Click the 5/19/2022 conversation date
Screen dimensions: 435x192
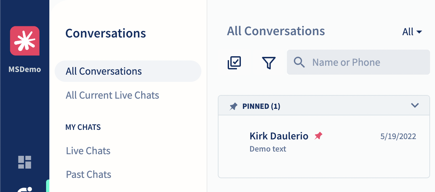pos(398,136)
